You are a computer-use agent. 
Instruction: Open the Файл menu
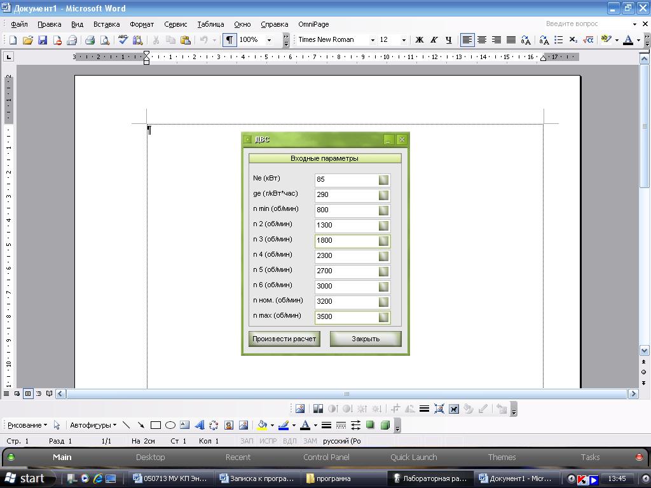19,24
